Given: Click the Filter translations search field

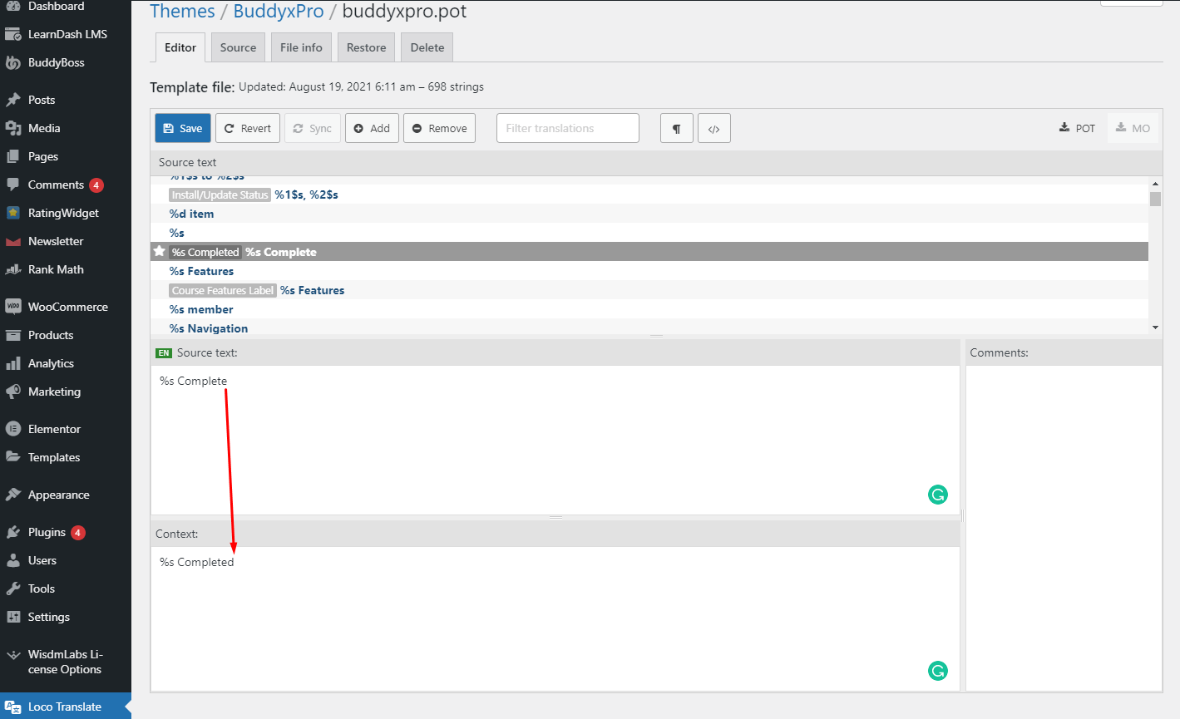Looking at the screenshot, I should pos(567,128).
